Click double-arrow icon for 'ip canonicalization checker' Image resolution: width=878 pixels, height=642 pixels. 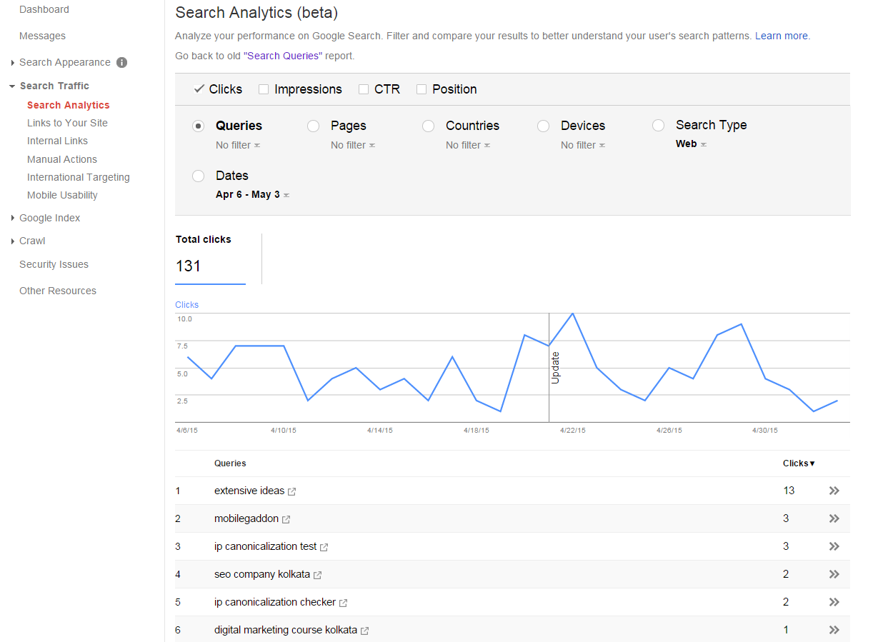(x=834, y=602)
